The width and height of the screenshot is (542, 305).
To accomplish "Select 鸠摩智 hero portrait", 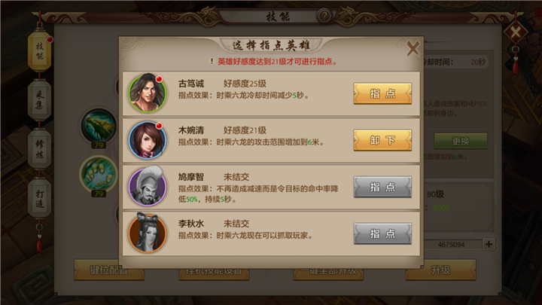I will point(148,187).
